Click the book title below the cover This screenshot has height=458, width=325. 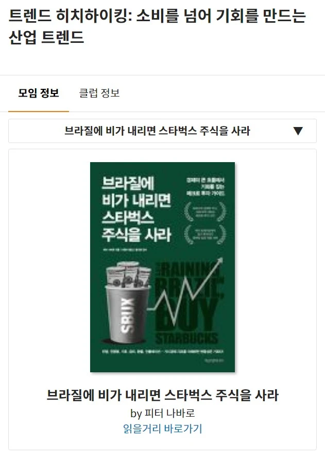click(x=162, y=395)
